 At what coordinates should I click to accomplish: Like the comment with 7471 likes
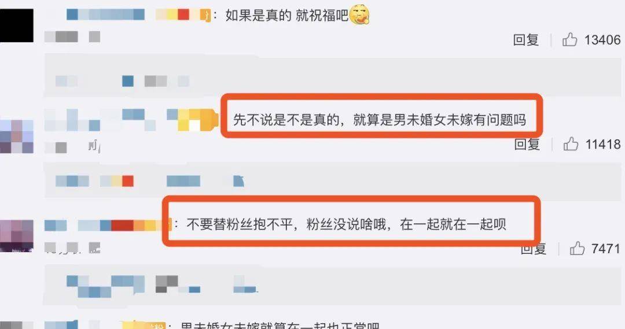coord(577,249)
